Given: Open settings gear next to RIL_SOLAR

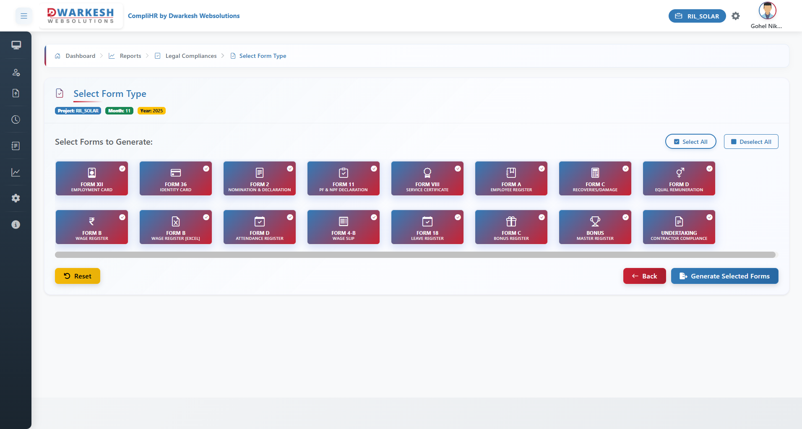Looking at the screenshot, I should (735, 16).
